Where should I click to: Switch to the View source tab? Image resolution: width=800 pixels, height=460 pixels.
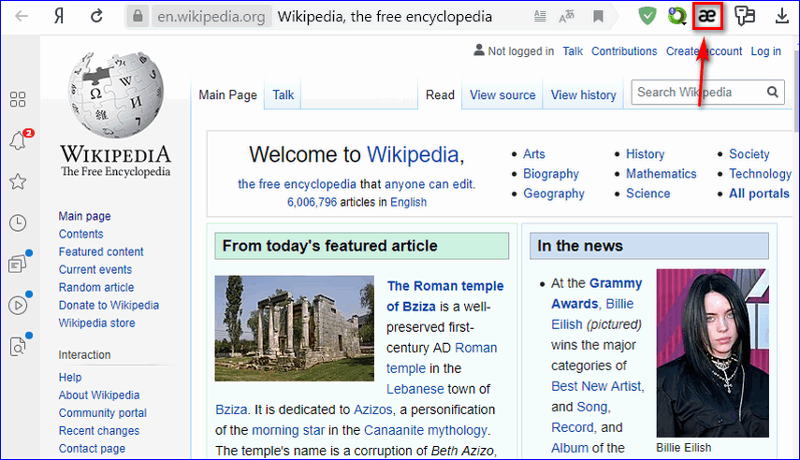(x=502, y=94)
